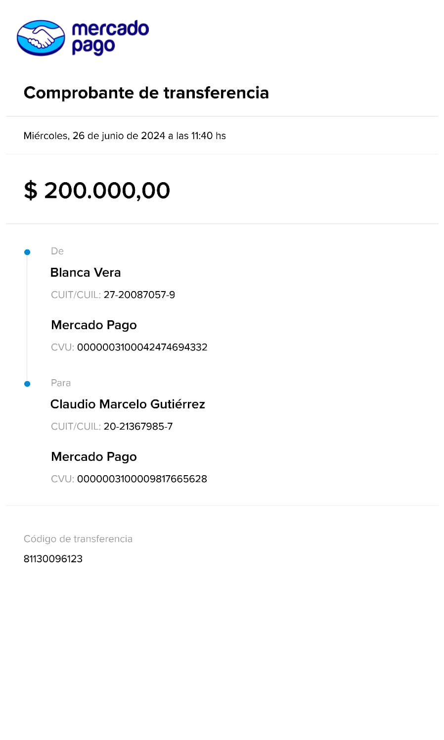This screenshot has height=740, width=444.
Task: Select the recipient's CVU ending in 5628
Action: point(142,479)
